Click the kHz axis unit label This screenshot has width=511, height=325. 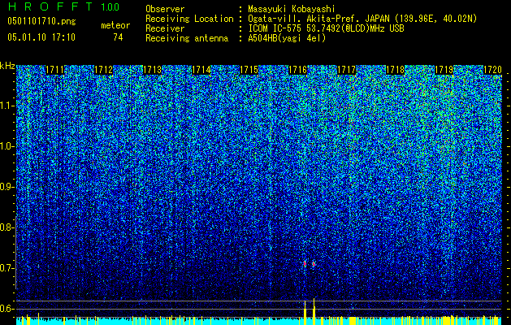pyautogui.click(x=7, y=66)
